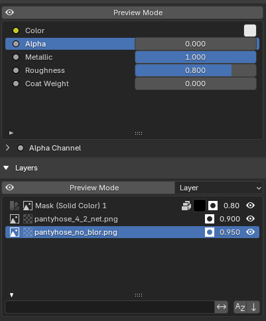Image resolution: width=266 pixels, height=321 pixels.
Task: Click the layer list resize grip dots
Action: (x=139, y=295)
